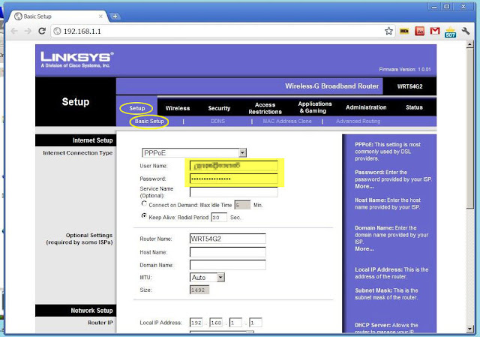This screenshot has width=480, height=337.
Task: Open the MTU Auto dropdown
Action: (x=207, y=278)
